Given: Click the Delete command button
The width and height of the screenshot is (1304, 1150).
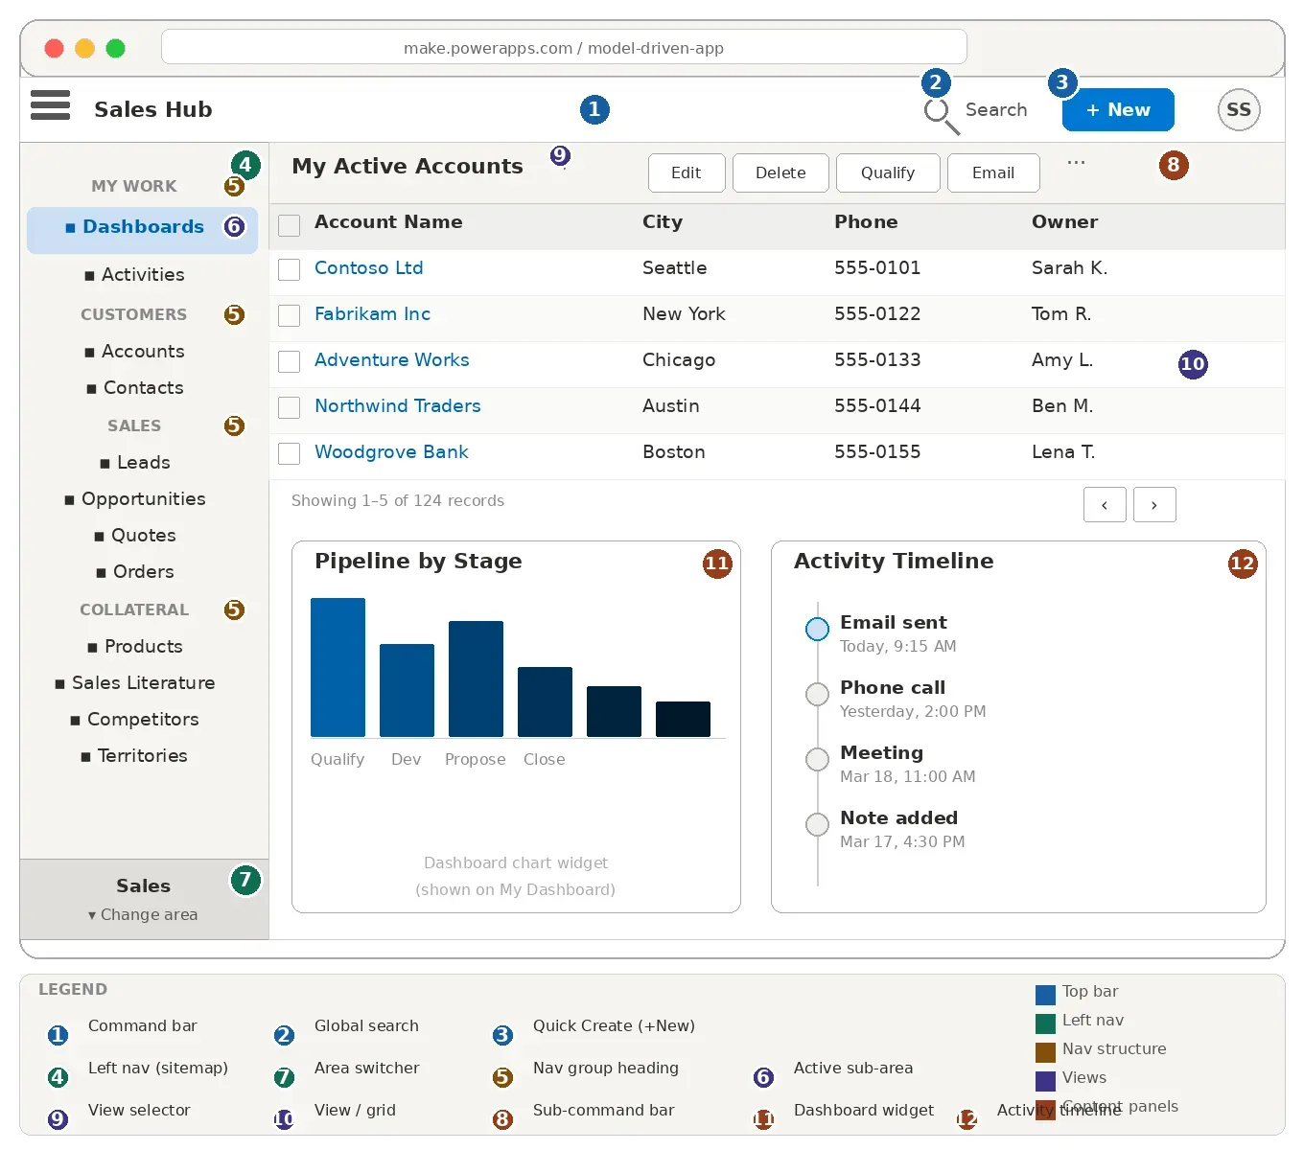Looking at the screenshot, I should tap(780, 172).
